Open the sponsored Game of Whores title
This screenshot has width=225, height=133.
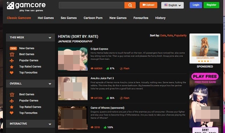[107, 108]
